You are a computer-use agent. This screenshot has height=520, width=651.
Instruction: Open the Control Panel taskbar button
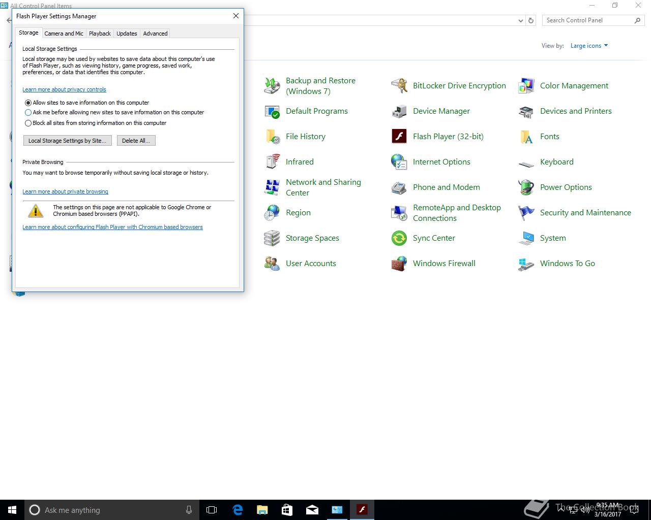coord(337,510)
